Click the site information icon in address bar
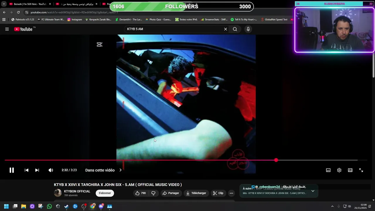This screenshot has width=375, height=211. point(27,12)
